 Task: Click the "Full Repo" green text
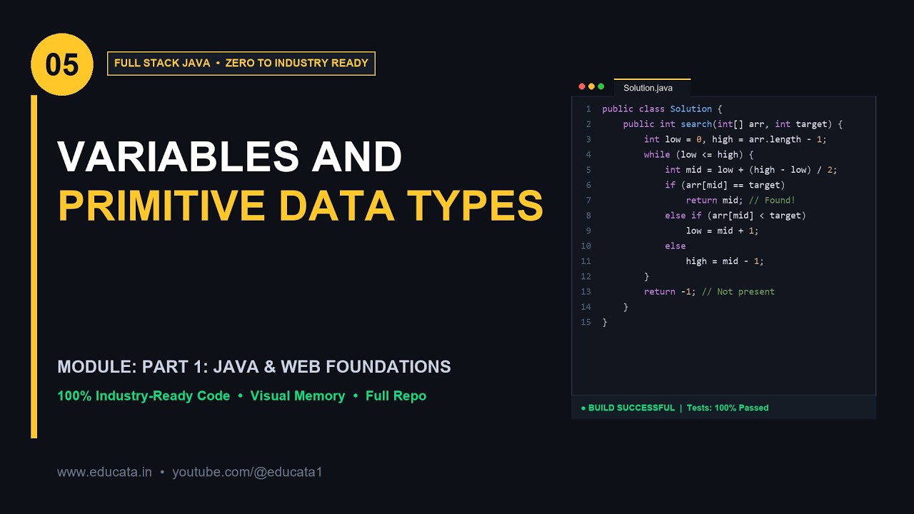tap(396, 395)
